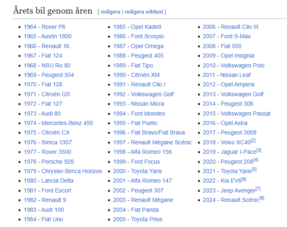Click 1986 - Ford Scorpio link

pos(138,36)
